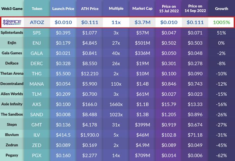Click the Decentraland game name
The height and width of the screenshot is (161, 235).
pos(12,84)
